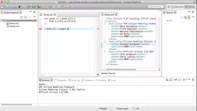
Task: Open the Debug configurations dropdown arrow
Action: pos(30,7)
